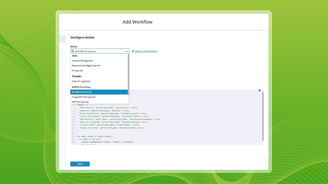Choose Keyword and Regex Scanner option

tap(99, 66)
